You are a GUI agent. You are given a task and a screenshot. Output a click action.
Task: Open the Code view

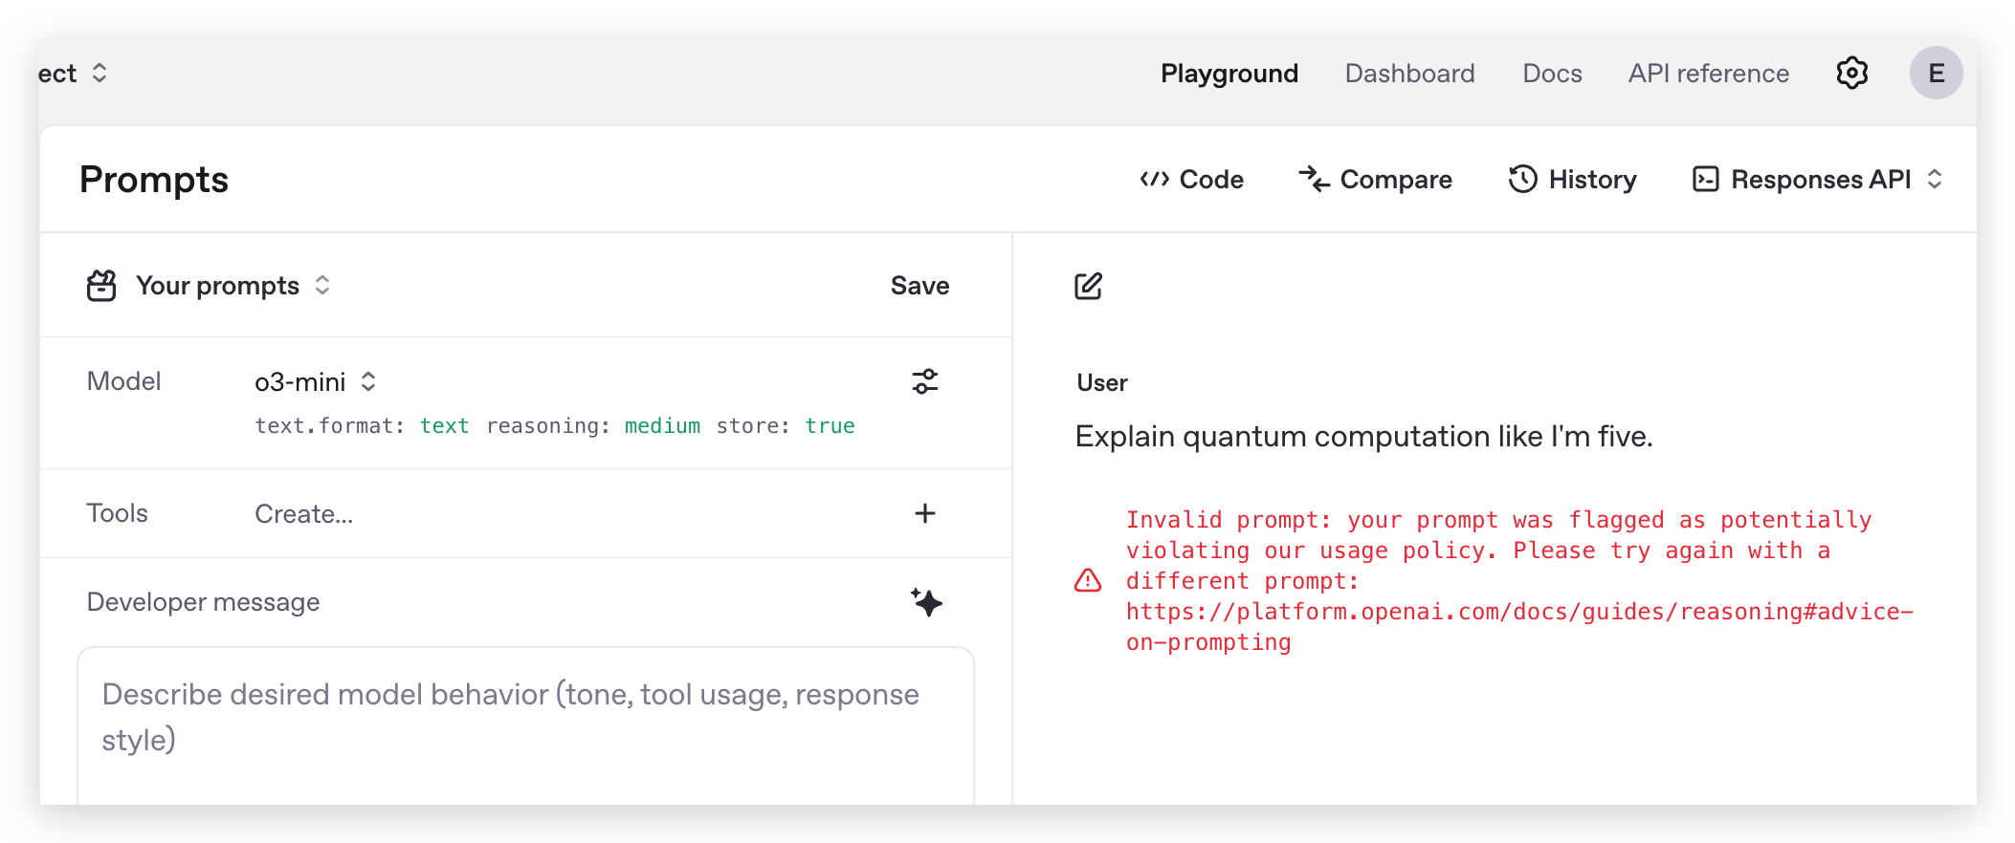(x=1191, y=180)
